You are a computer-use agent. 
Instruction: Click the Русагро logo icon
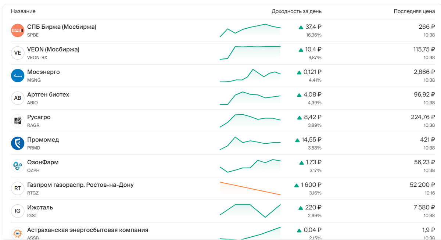pyautogui.click(x=17, y=121)
